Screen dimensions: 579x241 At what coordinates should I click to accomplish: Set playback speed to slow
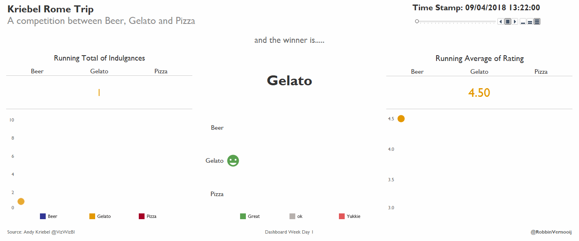[523, 21]
